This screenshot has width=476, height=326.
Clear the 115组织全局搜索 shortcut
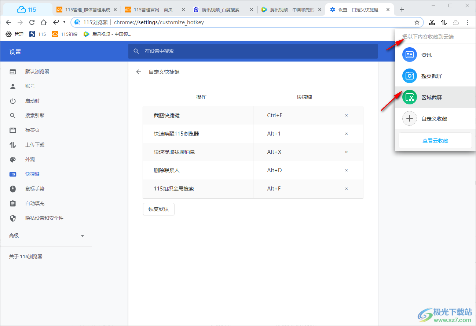pos(346,189)
